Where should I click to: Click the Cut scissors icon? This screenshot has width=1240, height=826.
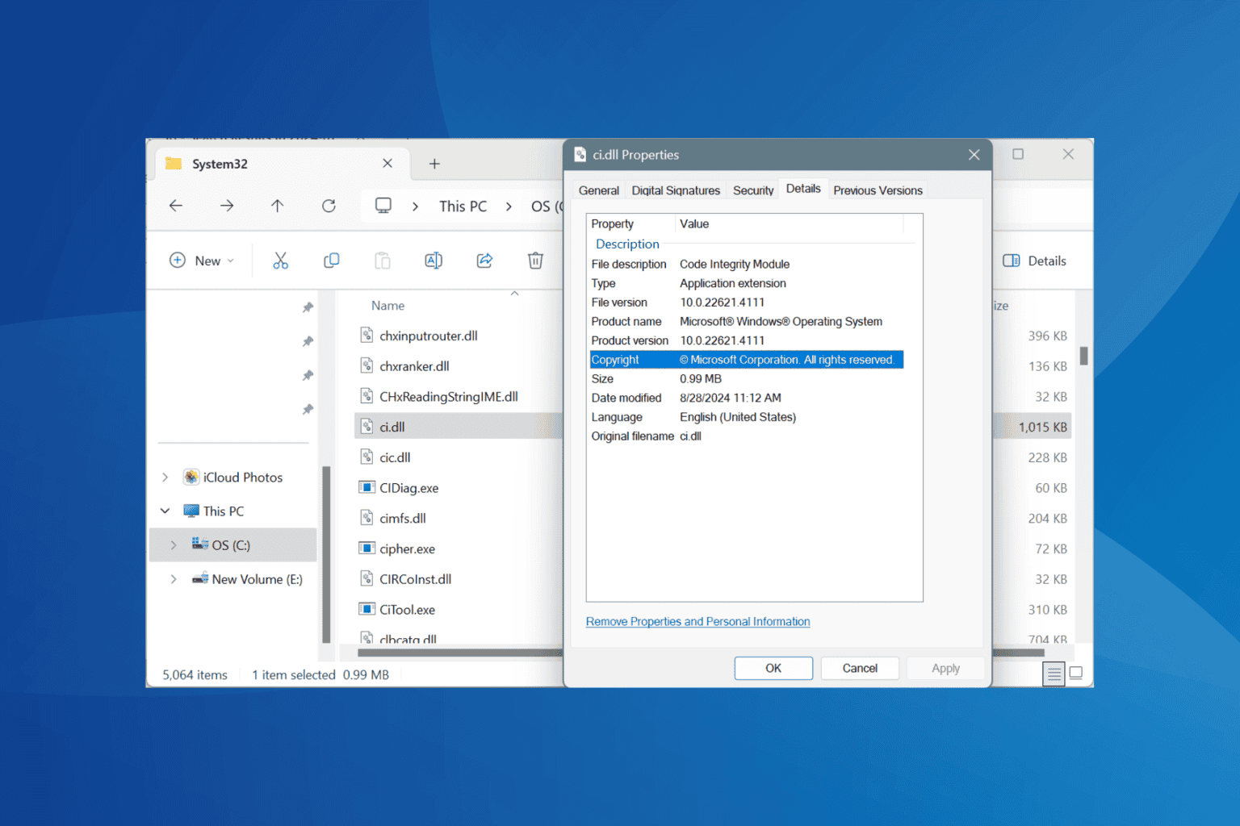(x=280, y=261)
